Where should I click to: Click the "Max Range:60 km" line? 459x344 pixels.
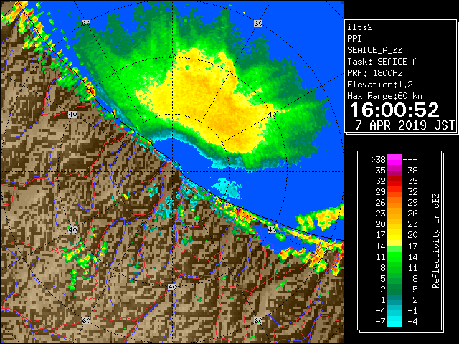(384, 96)
